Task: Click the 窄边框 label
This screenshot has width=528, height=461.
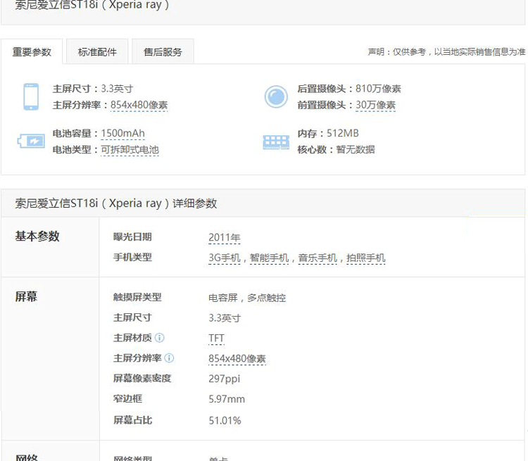Action: coord(127,398)
